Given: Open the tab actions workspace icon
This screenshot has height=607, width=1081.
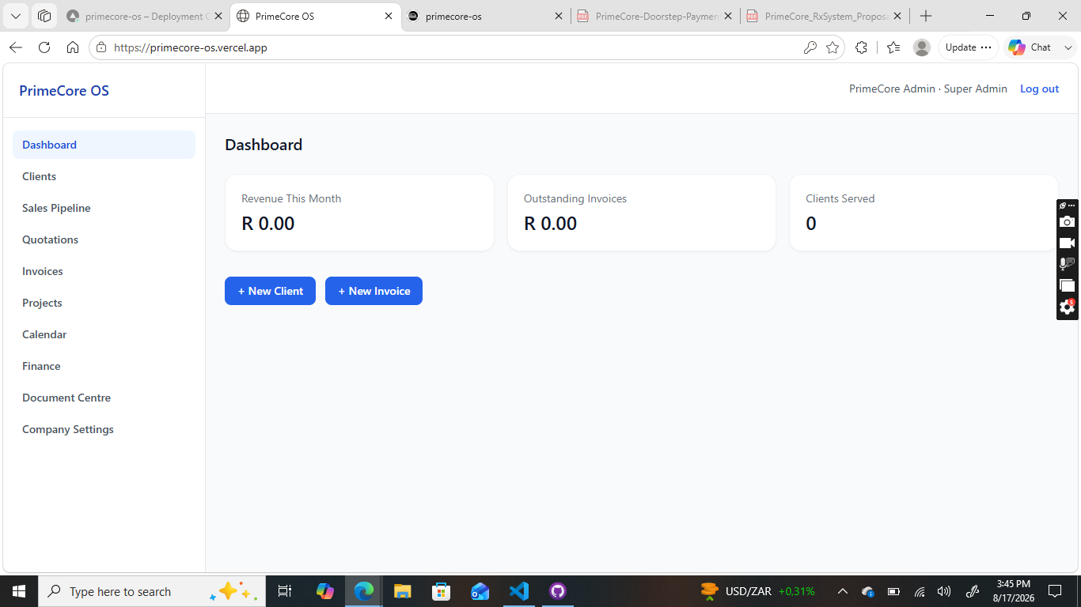Looking at the screenshot, I should [x=44, y=16].
